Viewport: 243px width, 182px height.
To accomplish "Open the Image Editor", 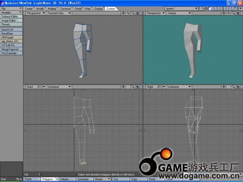I will click(x=11, y=20).
